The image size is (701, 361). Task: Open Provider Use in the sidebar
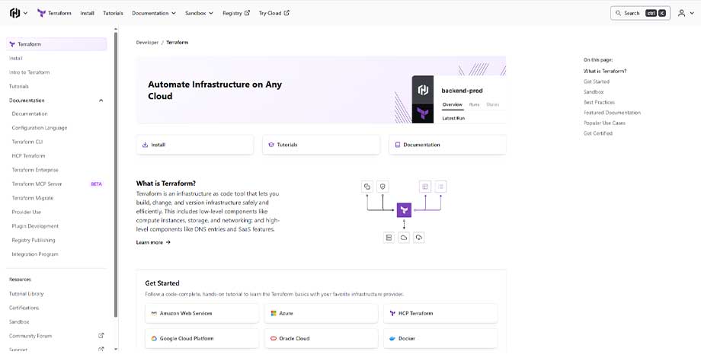coord(27,212)
